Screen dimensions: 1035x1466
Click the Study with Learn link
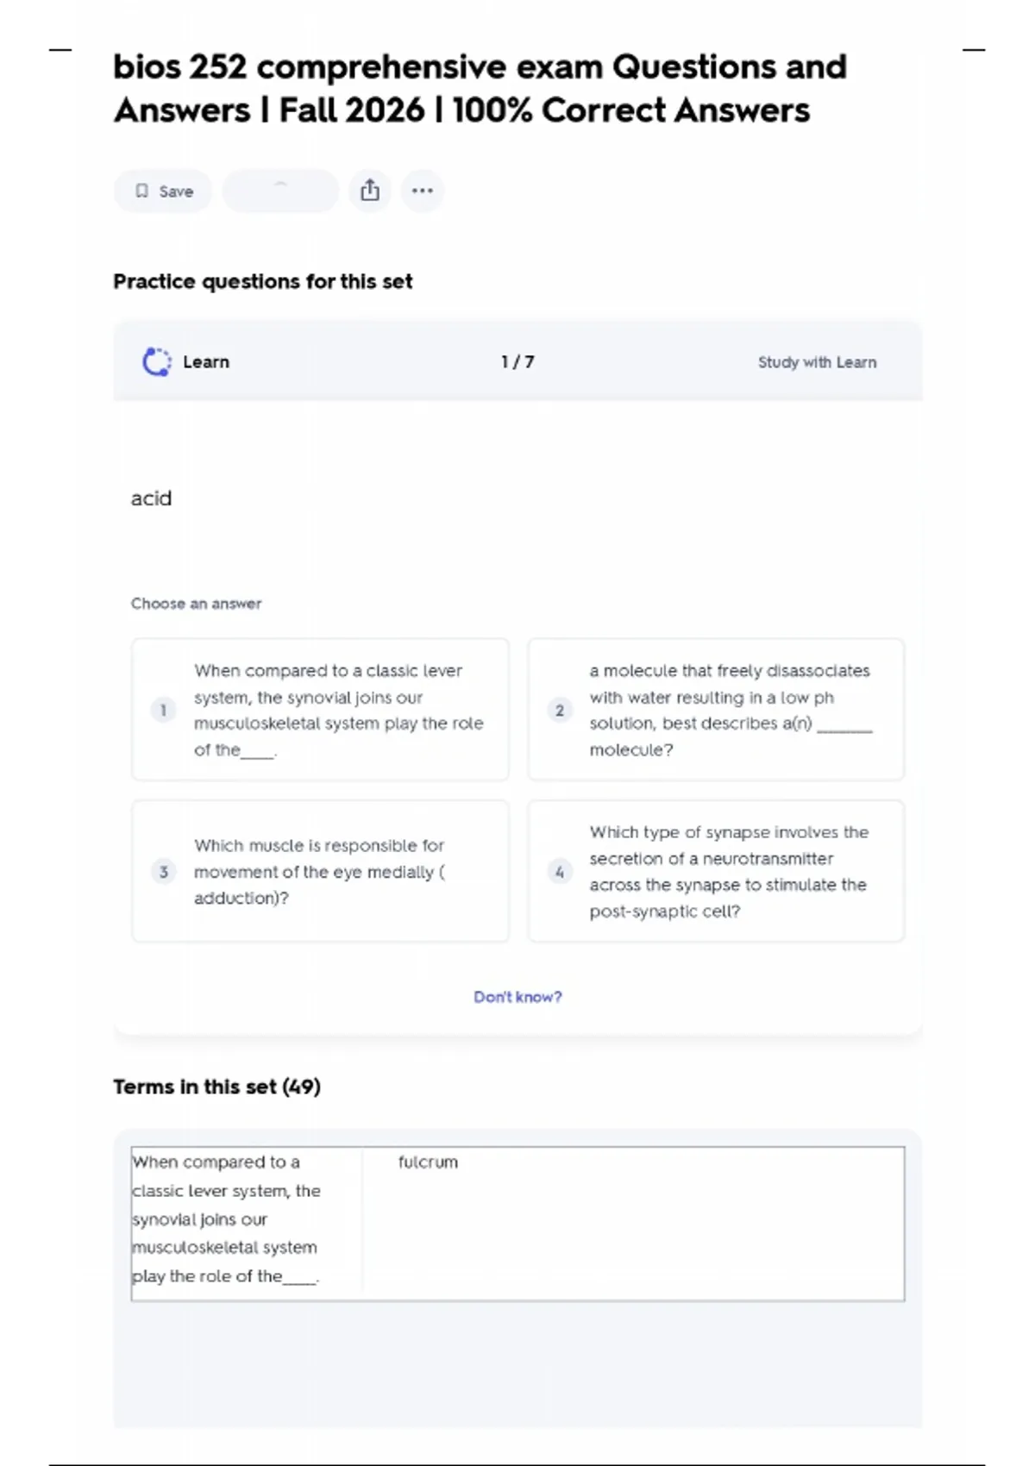click(817, 362)
